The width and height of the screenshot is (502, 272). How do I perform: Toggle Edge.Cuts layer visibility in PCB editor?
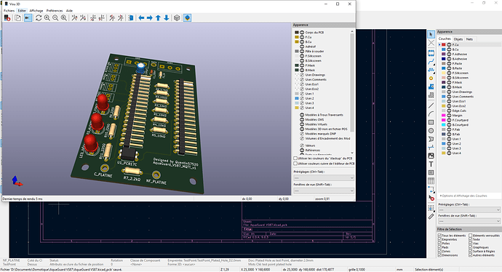[449, 111]
